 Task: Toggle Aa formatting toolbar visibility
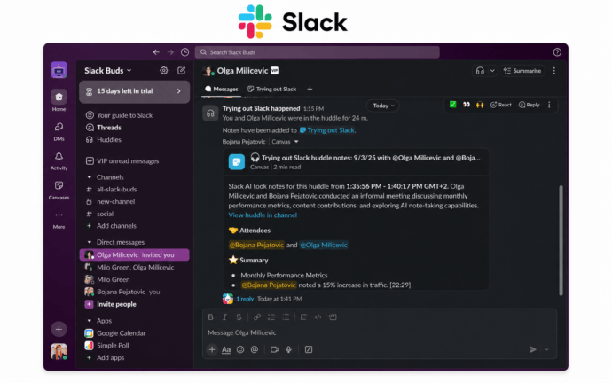[226, 349]
